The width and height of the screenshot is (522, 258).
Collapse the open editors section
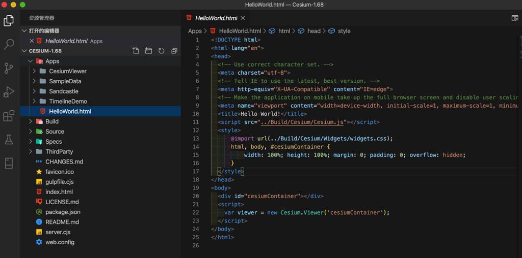pyautogui.click(x=24, y=31)
